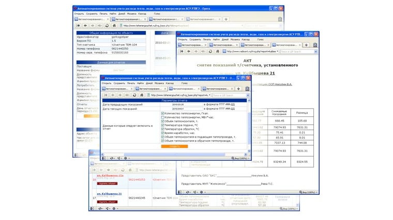
Task: Add new tab in rear object-info window
Action: (x=226, y=19)
